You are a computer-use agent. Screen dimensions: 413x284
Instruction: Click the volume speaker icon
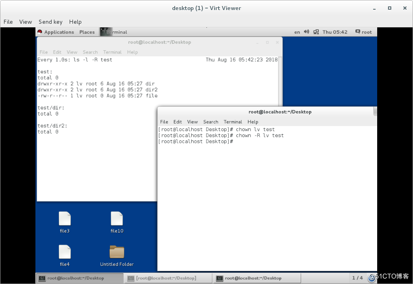pyautogui.click(x=306, y=32)
